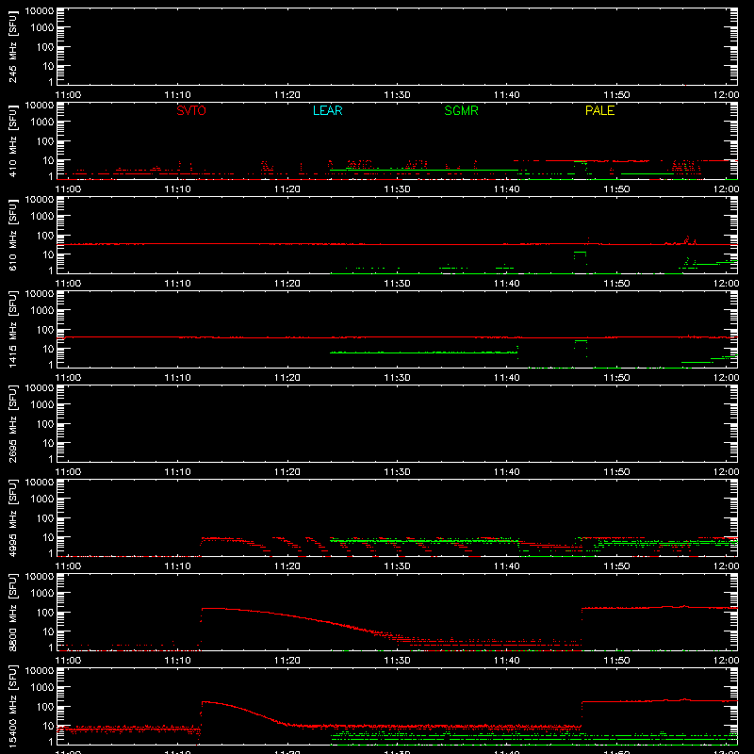754x754 pixels.
Task: Click the 10000 tick of the 8800 MHz panel
Action: pyautogui.click(x=40, y=576)
